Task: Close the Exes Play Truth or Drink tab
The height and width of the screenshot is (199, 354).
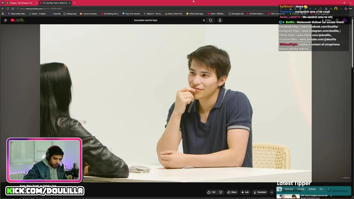Action: pos(69,3)
